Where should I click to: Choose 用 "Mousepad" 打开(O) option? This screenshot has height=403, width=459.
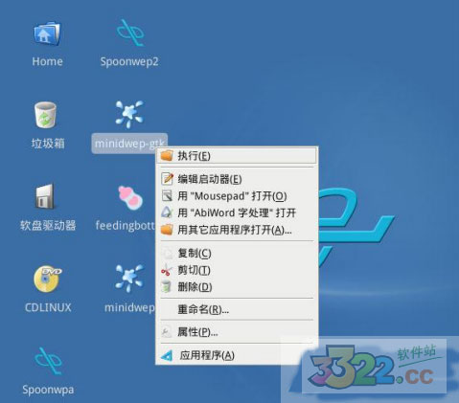237,196
